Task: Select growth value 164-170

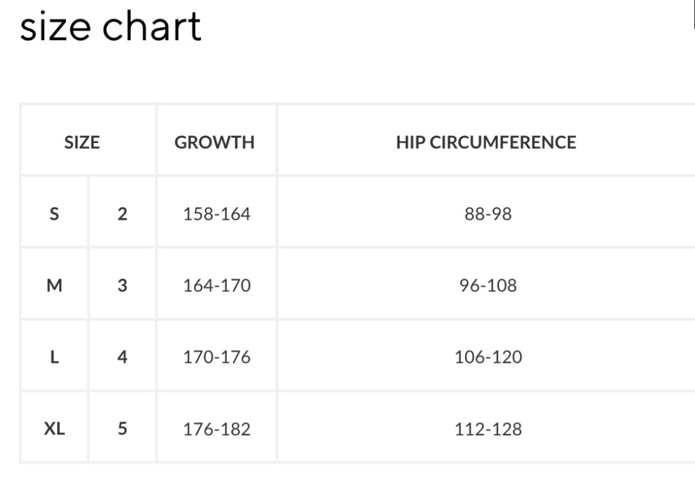Action: [x=217, y=285]
